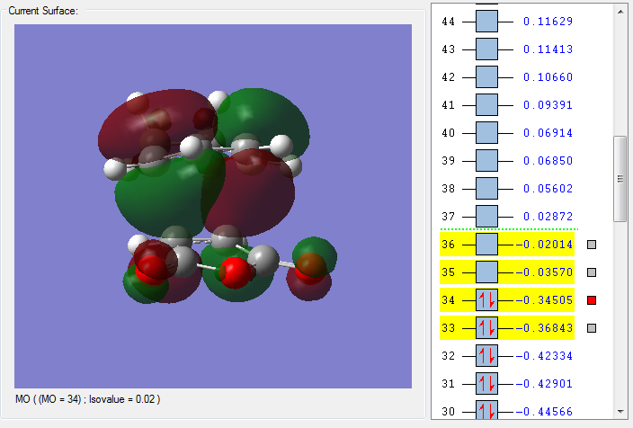Click energy value -0.42901

tap(544, 384)
